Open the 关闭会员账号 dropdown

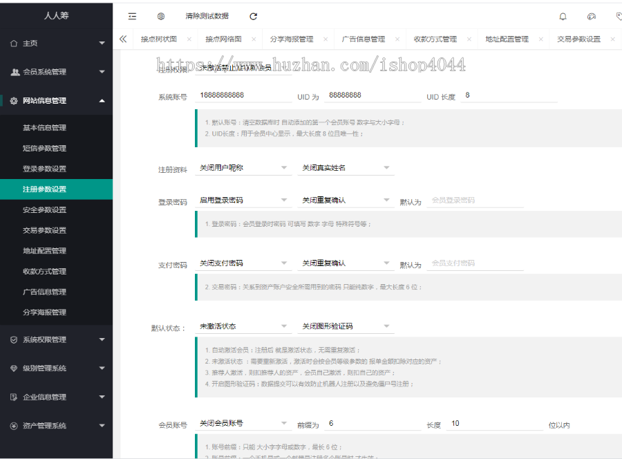[x=243, y=423]
